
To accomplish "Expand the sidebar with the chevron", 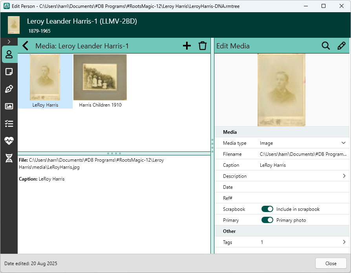I will [9, 42].
